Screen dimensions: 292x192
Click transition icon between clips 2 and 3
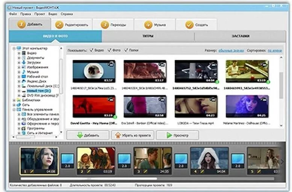tap(124, 161)
